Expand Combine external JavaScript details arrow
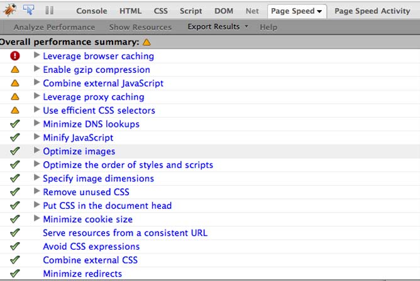 pos(36,82)
